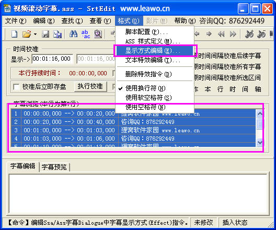
Task: Toggle 校准后立即存盘 checkbox
Action: point(16,87)
